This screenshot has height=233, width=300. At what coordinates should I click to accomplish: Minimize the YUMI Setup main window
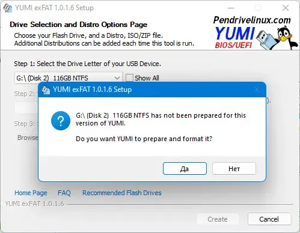point(231,8)
